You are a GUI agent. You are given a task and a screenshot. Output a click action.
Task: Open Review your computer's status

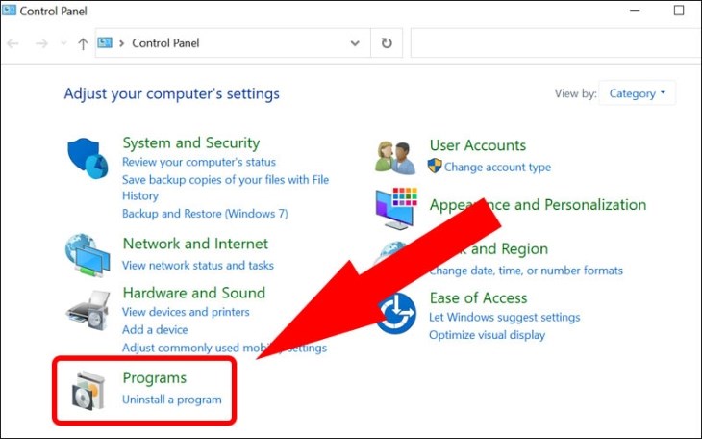click(x=199, y=162)
